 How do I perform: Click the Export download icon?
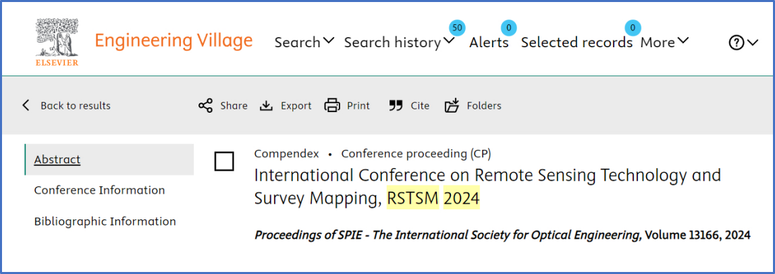(x=267, y=106)
